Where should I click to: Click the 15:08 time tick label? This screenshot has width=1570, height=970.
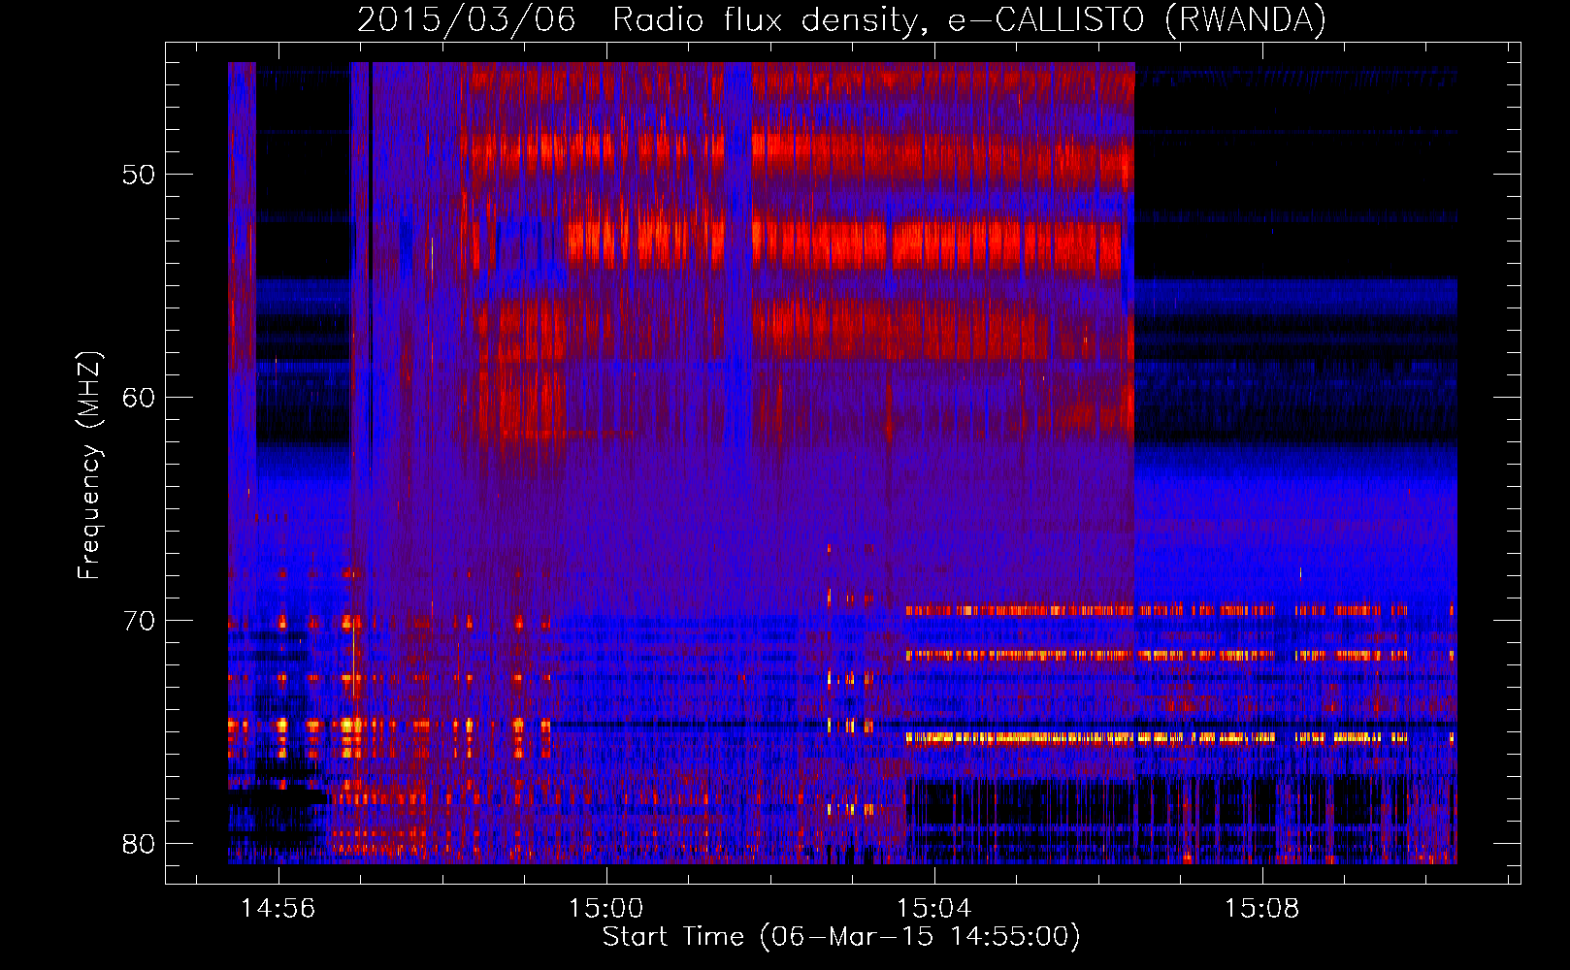[x=1261, y=909]
